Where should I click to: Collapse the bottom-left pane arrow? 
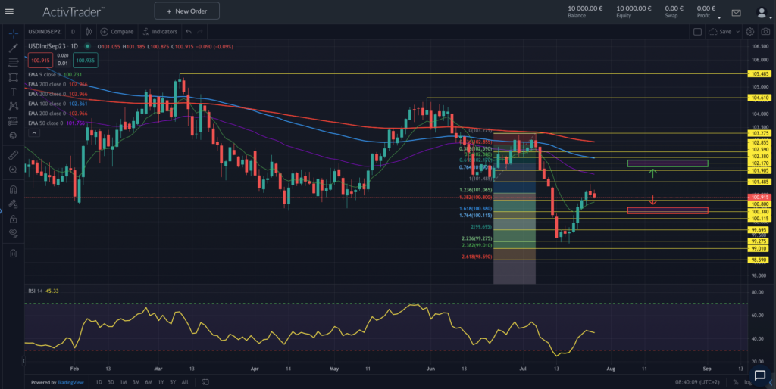[23, 361]
